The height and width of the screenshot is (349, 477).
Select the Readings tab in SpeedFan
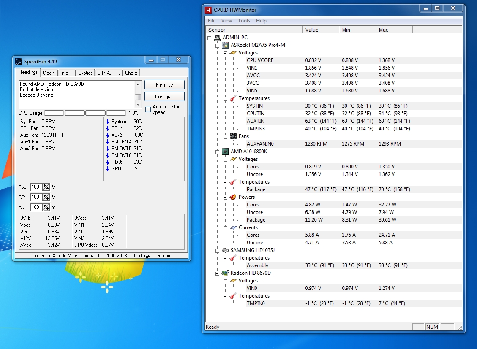click(28, 72)
